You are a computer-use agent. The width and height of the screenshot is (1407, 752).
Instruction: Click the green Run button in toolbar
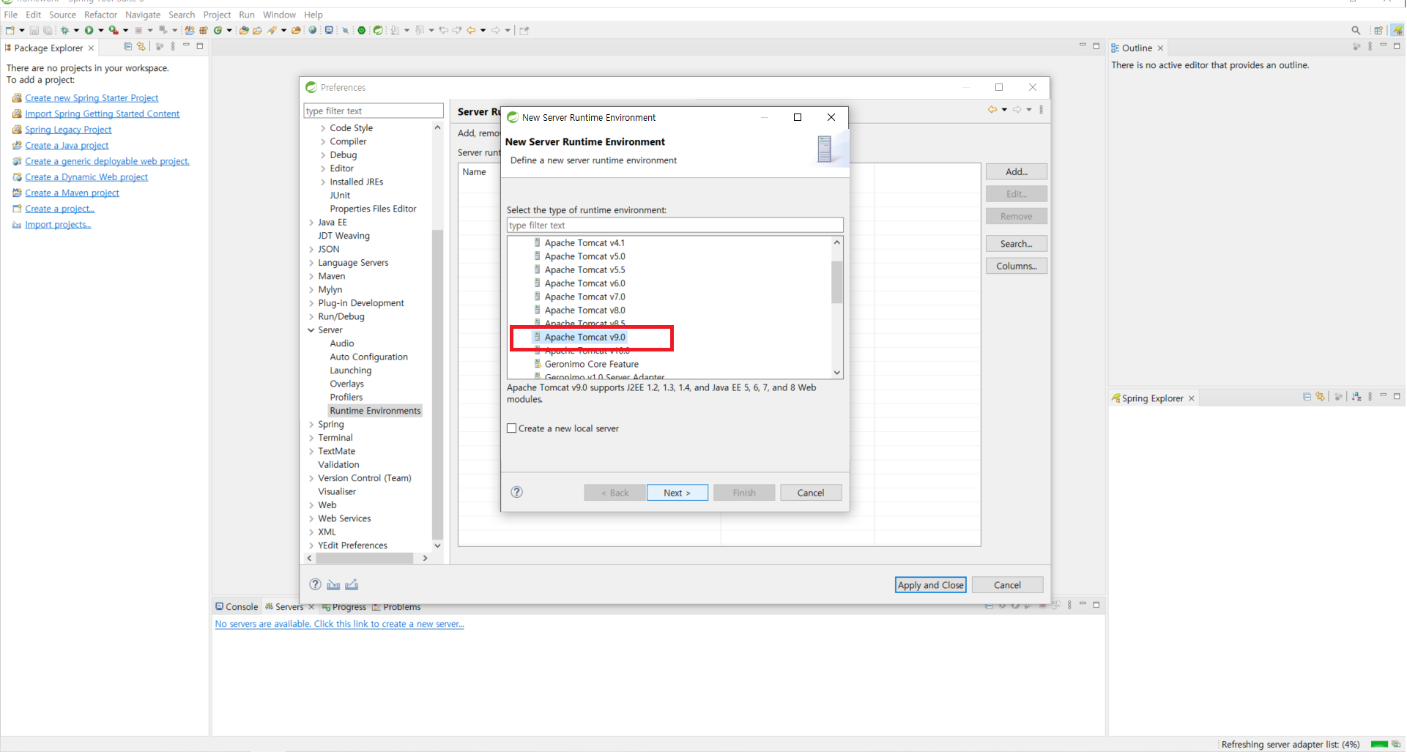(89, 30)
